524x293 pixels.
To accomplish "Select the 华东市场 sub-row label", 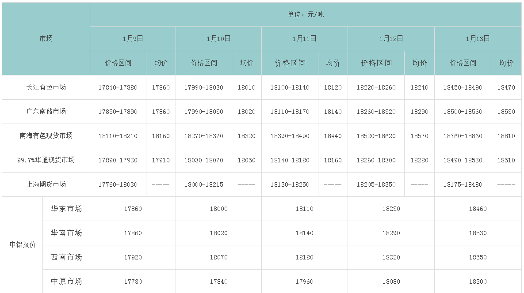I will click(66, 209).
